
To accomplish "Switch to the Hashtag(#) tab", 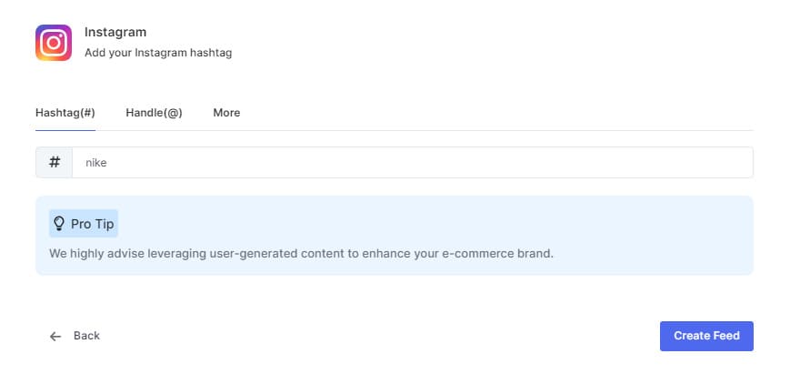I will (x=65, y=113).
